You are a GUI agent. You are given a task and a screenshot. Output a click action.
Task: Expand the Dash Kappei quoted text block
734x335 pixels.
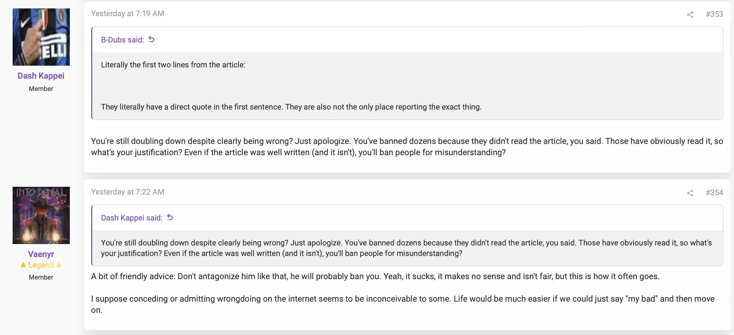pyautogui.click(x=407, y=248)
